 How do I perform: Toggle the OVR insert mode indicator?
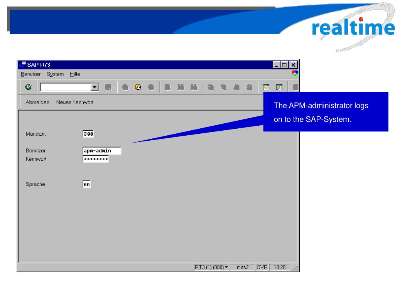point(262,267)
